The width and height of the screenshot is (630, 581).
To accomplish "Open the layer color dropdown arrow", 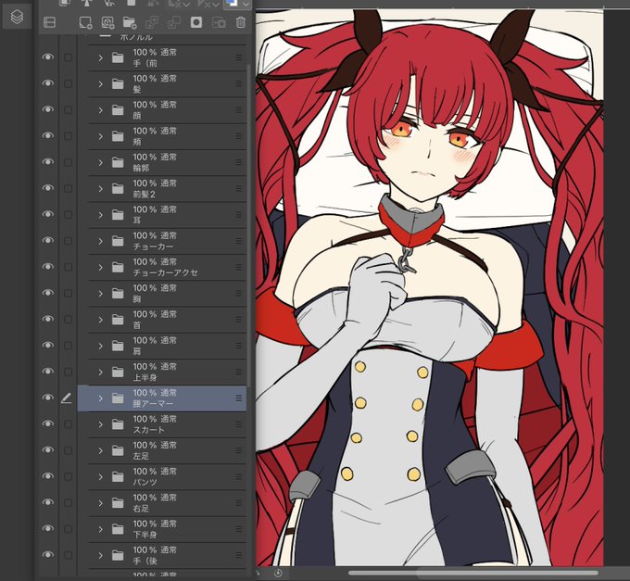I will 246,4.
